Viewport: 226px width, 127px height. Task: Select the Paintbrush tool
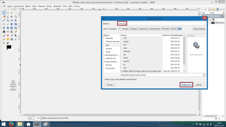pos(4,35)
